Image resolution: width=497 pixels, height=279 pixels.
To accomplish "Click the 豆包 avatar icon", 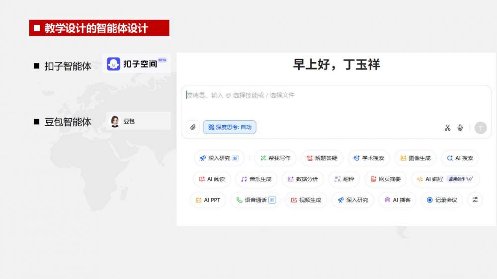I will click(x=115, y=121).
